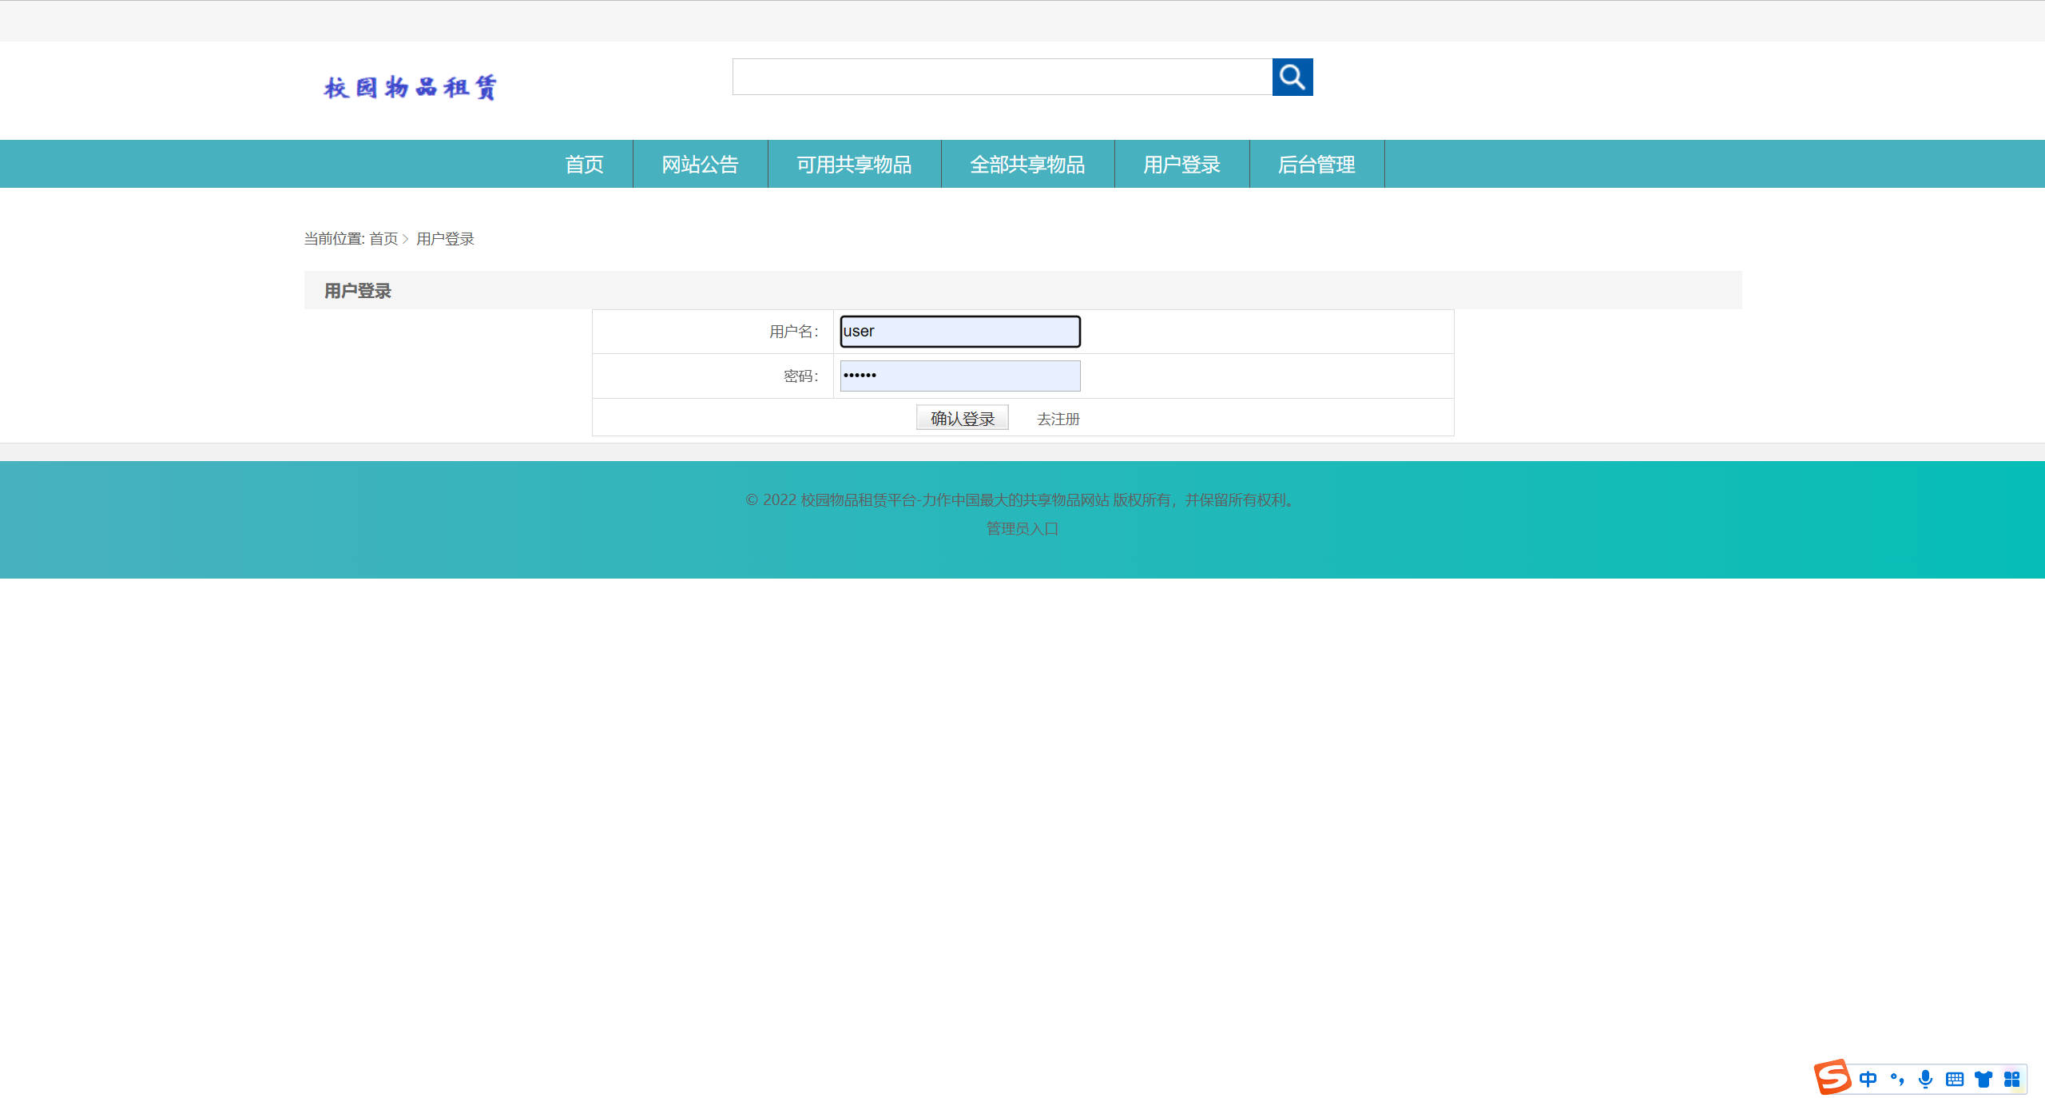Toggle Chinese/English with the 中 icon

(x=1868, y=1078)
